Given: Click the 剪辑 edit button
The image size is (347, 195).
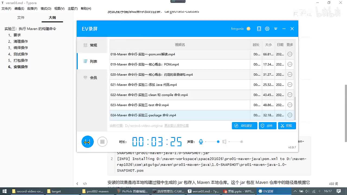Looking at the screenshot, I should (x=287, y=126).
